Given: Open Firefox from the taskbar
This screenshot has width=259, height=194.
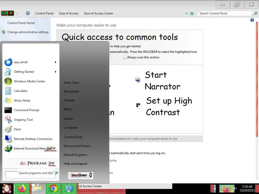Looking at the screenshot, I should [22, 189].
